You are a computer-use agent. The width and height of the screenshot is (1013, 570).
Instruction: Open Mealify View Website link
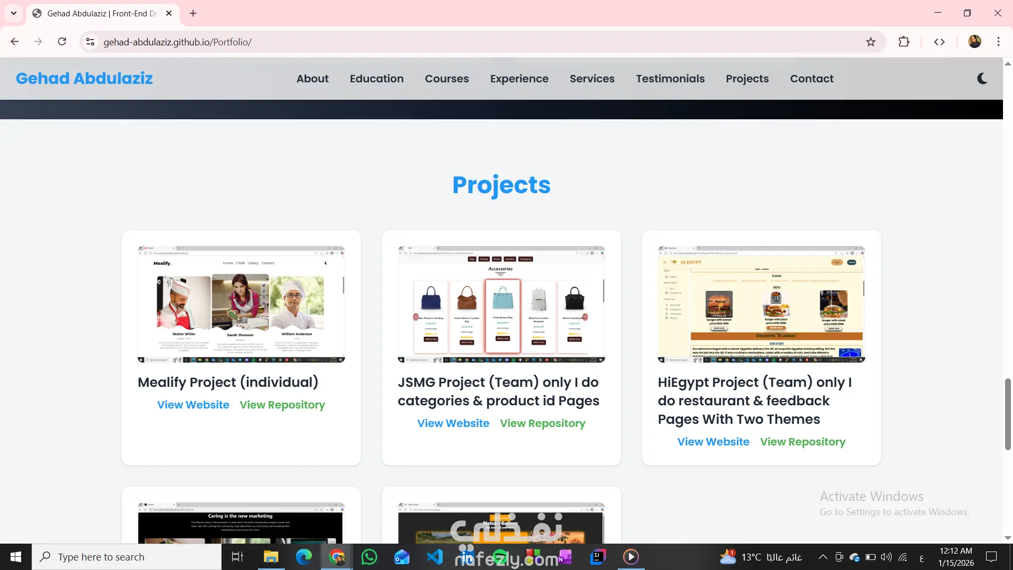[x=193, y=405]
